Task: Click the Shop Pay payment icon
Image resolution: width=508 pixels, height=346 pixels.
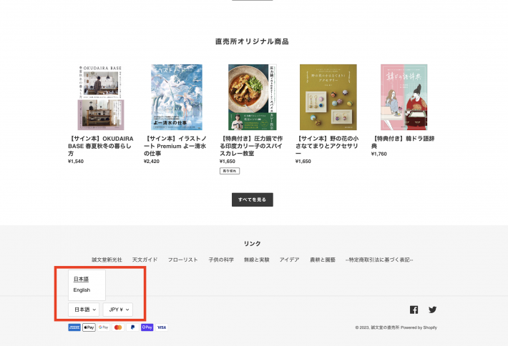Action: [147, 327]
